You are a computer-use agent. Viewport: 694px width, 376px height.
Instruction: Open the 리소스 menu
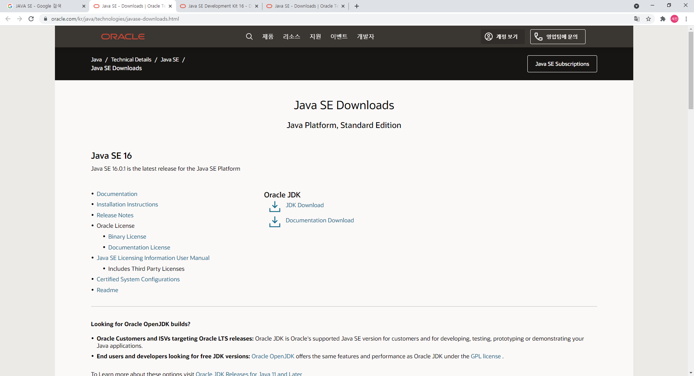(292, 37)
